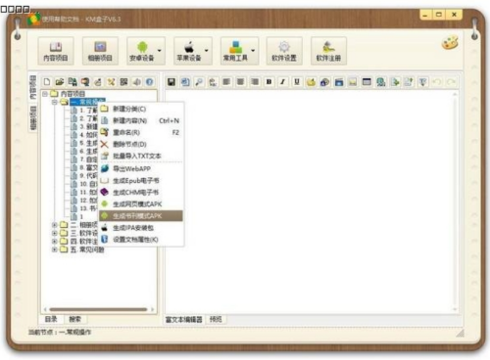Click the 软件设置 gear icon
490x360 pixels.
(x=284, y=48)
